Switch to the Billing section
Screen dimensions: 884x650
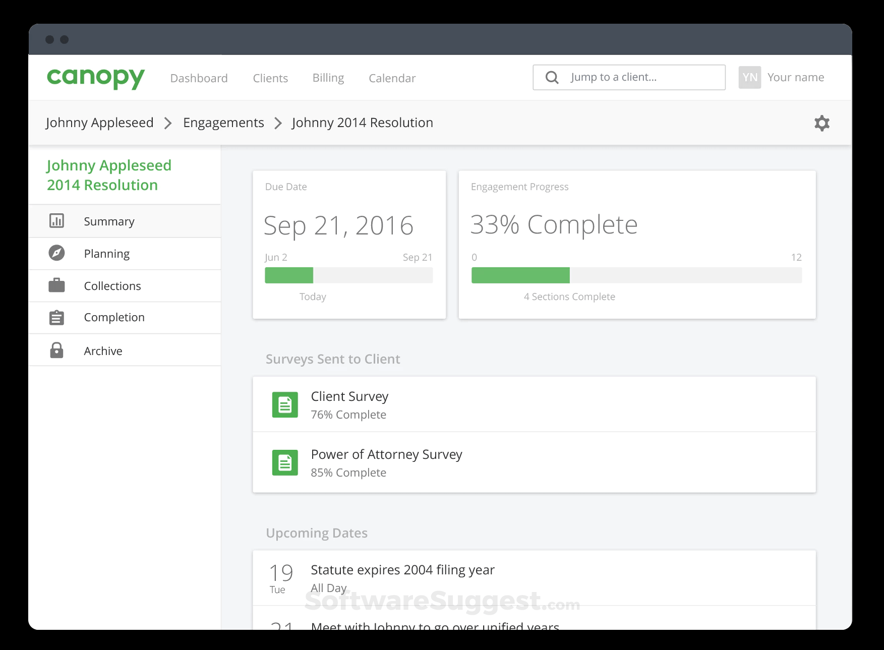click(328, 78)
